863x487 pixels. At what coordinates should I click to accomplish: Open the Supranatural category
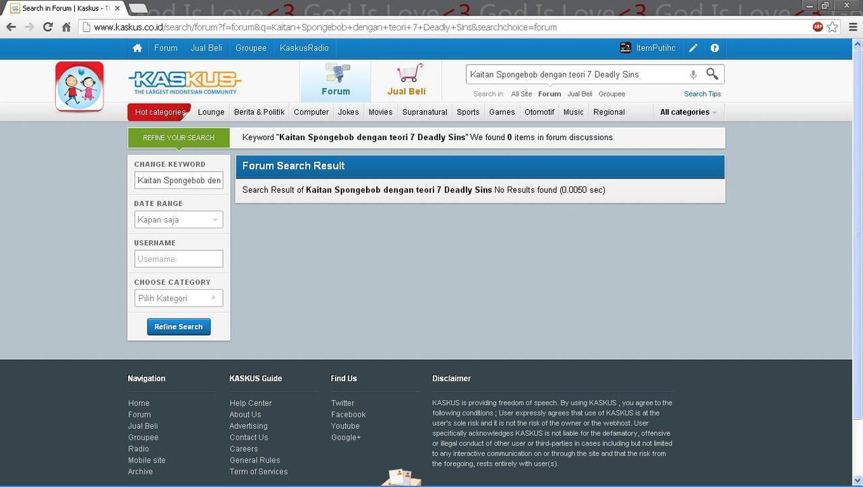pyautogui.click(x=425, y=112)
